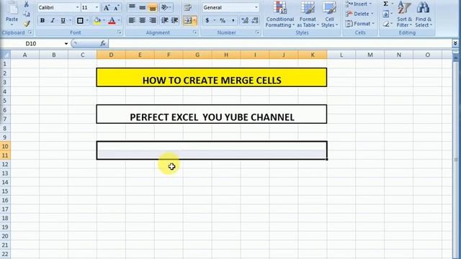Click Decrease Decimal icon
Viewport: 461px width, 259px height.
pyautogui.click(x=255, y=20)
